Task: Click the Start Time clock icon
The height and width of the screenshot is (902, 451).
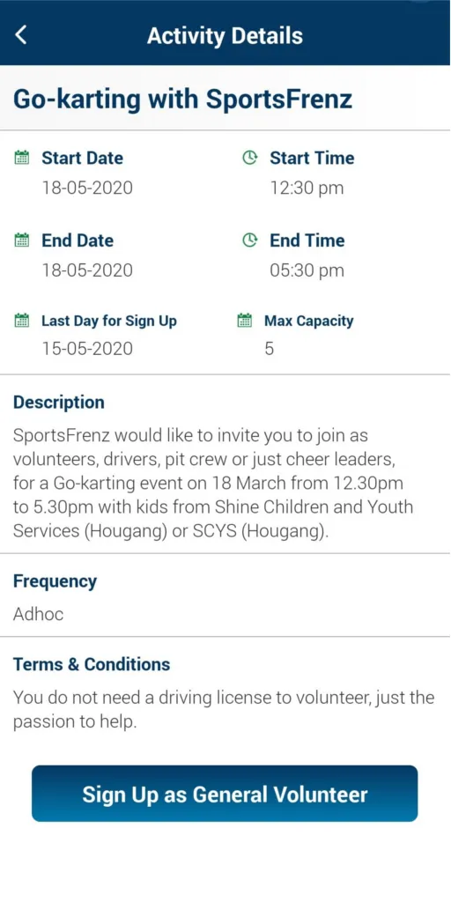Action: [249, 158]
